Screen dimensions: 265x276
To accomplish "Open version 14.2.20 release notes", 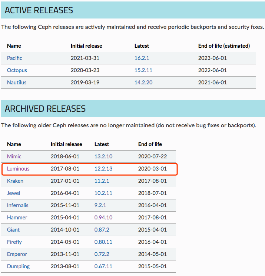I will coord(143,83).
